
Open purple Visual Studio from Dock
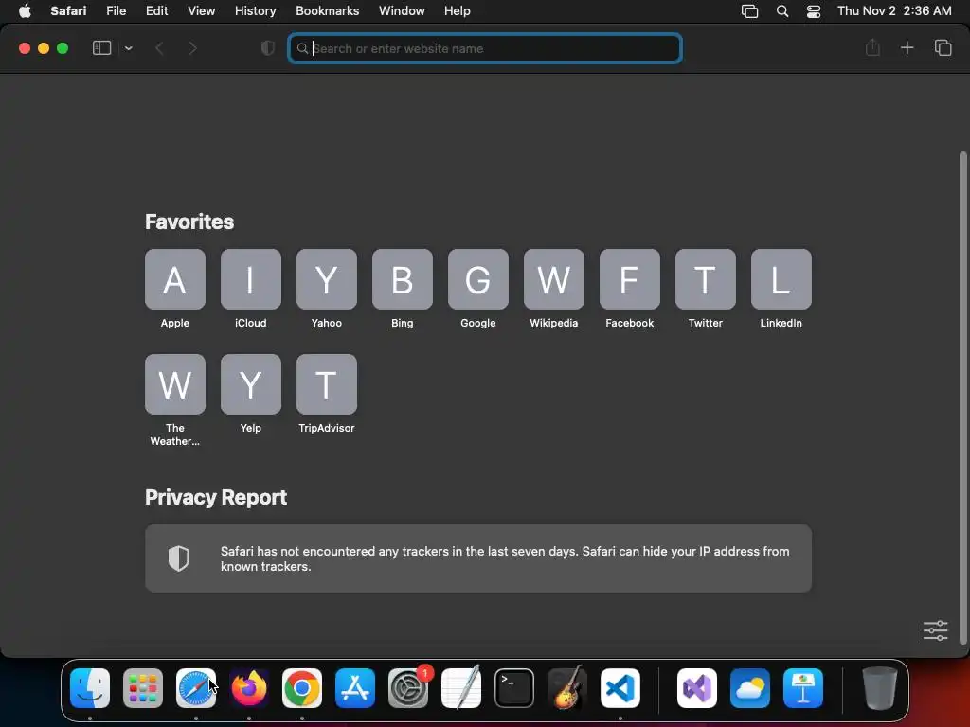(x=697, y=688)
